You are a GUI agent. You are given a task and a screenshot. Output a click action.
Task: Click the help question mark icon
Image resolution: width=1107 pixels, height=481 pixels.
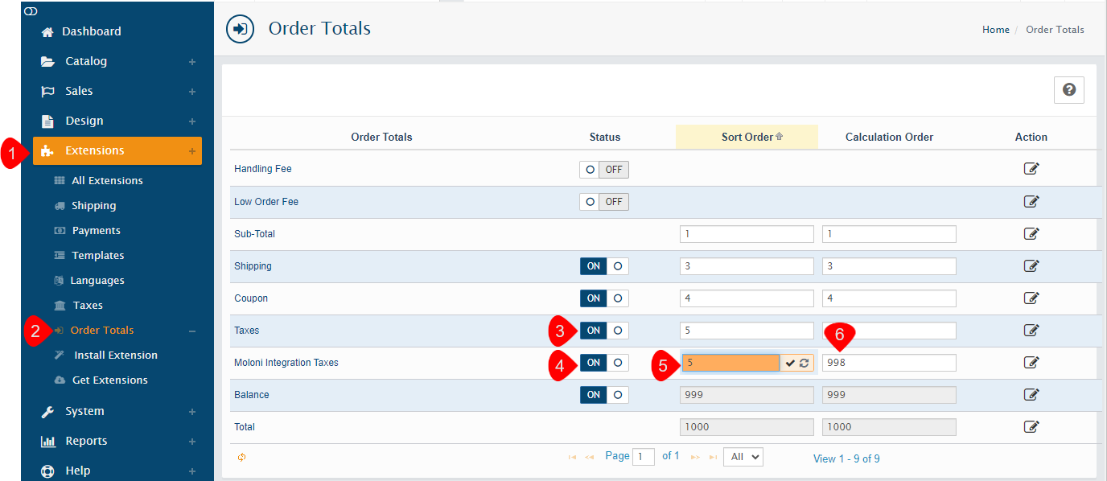(x=1068, y=90)
